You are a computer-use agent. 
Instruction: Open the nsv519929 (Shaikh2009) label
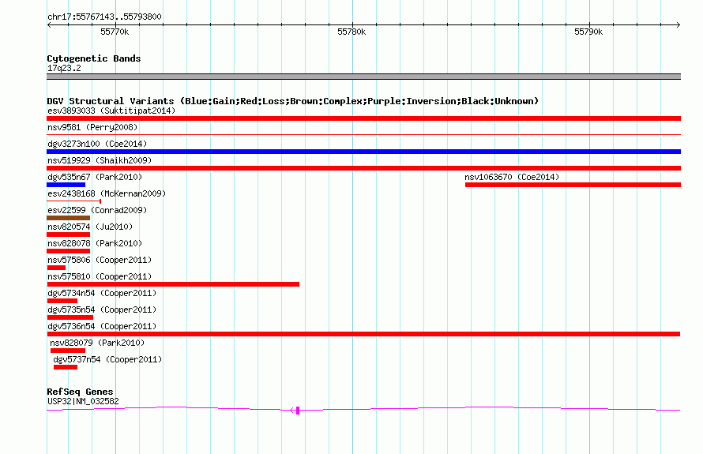click(100, 160)
